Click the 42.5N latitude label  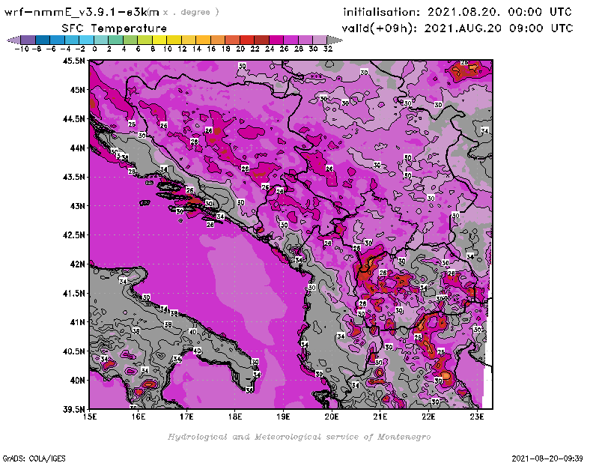[x=73, y=235]
